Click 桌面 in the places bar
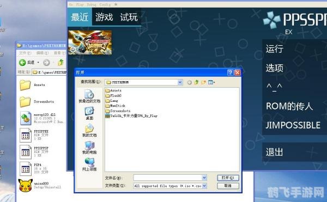This screenshot has height=202, width=327. pos(89,113)
